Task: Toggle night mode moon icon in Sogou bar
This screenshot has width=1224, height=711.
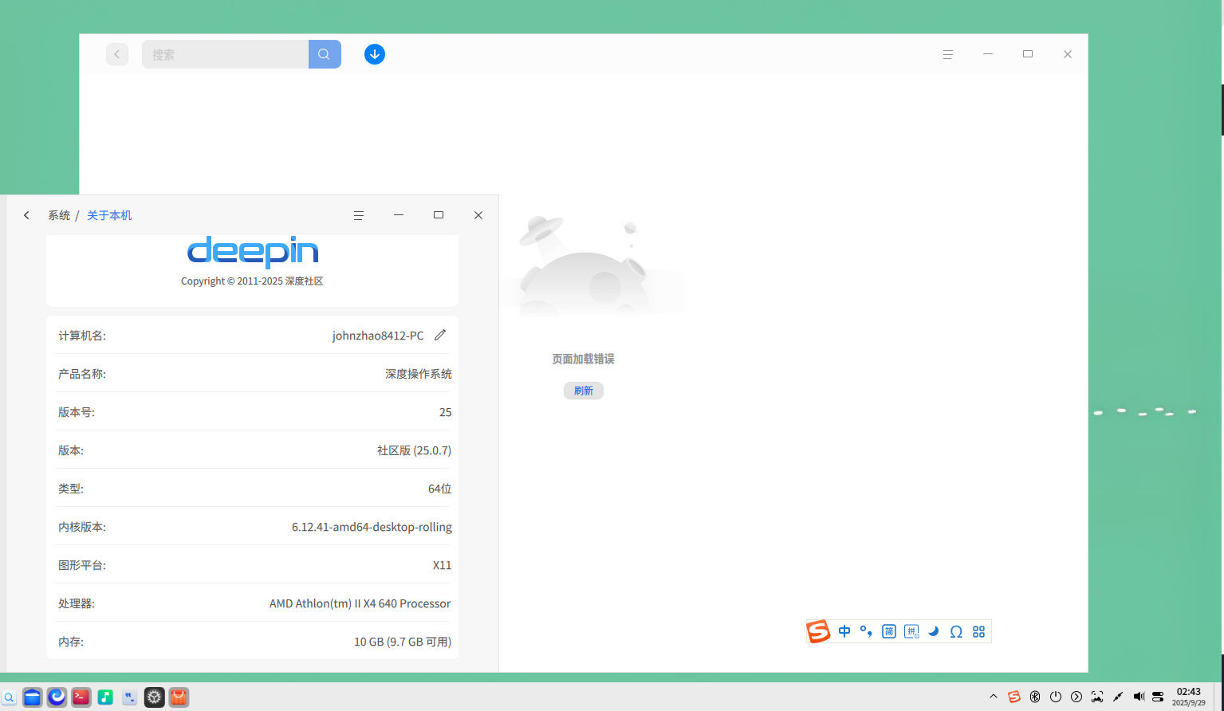Action: point(934,632)
